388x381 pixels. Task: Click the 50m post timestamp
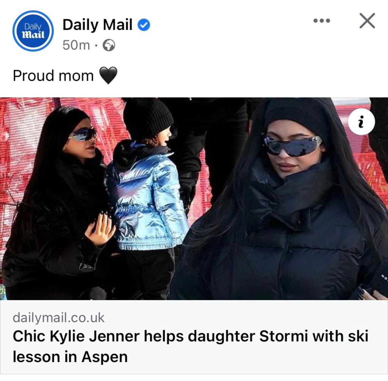pos(76,45)
